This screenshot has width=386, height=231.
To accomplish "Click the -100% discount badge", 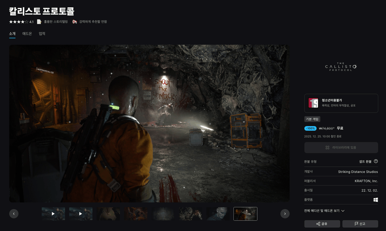I will pos(310,128).
